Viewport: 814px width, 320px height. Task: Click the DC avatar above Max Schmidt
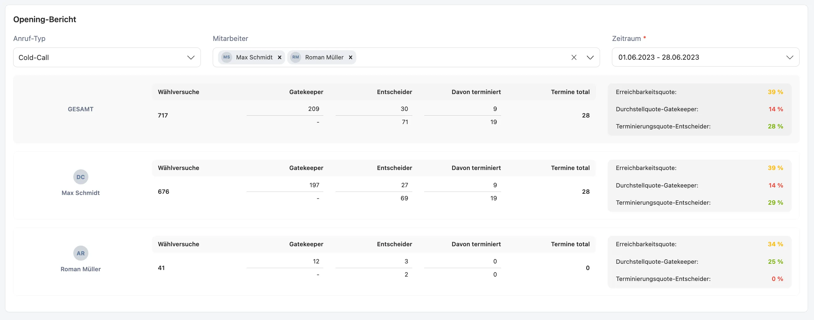(x=81, y=177)
